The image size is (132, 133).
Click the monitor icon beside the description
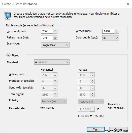click(x=8, y=16)
